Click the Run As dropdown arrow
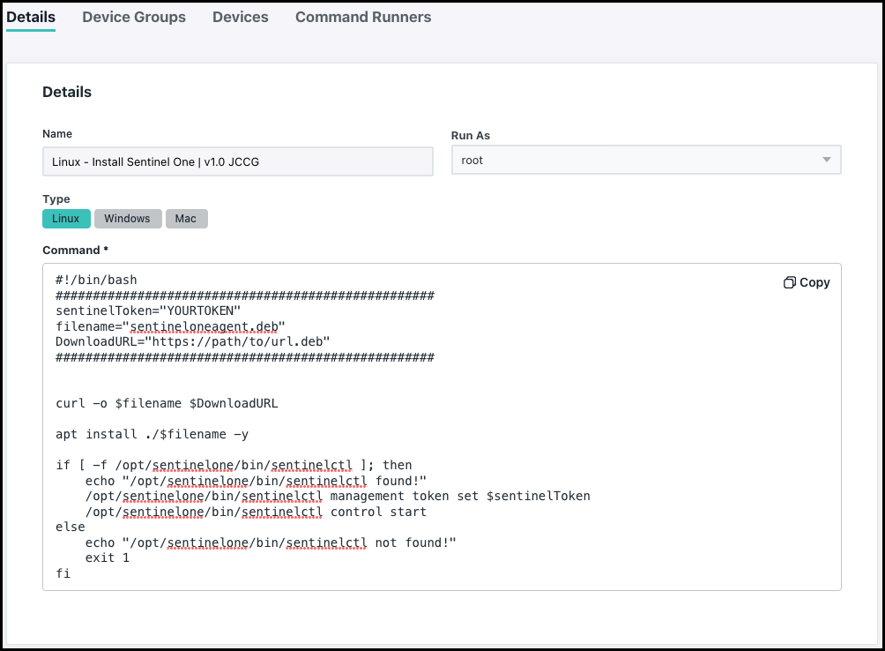This screenshot has height=651, width=885. (826, 161)
